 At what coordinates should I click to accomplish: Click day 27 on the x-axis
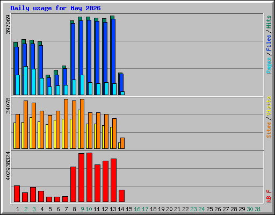pos(226,209)
